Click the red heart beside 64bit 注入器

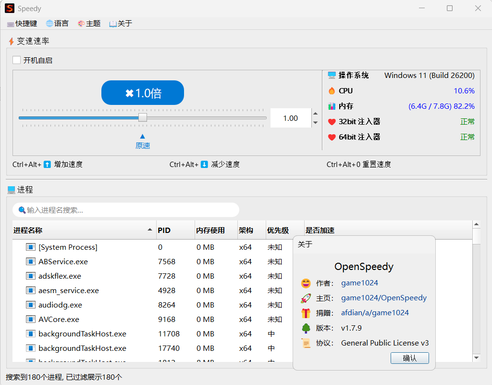[x=332, y=137]
